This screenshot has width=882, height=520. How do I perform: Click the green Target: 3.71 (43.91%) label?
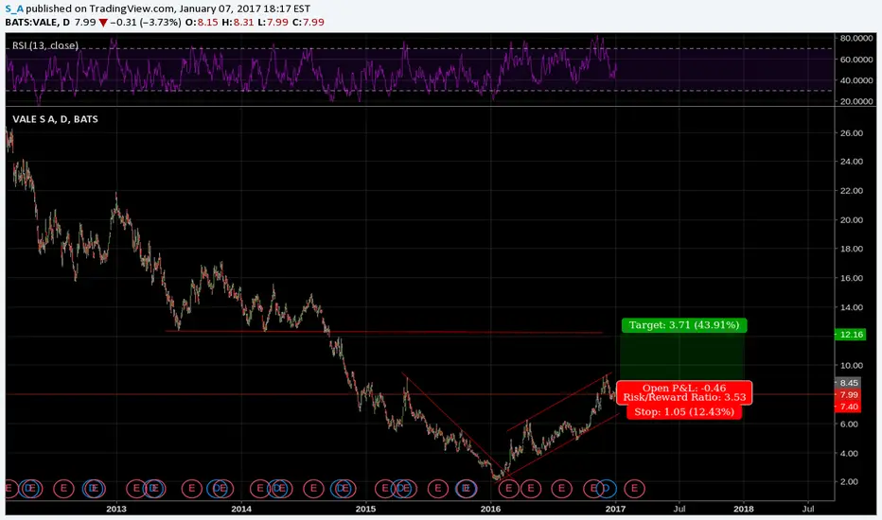pyautogui.click(x=684, y=325)
